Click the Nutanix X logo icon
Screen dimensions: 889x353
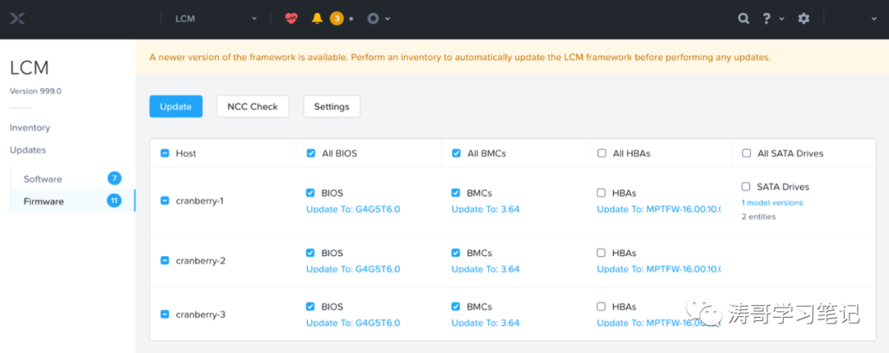point(17,19)
